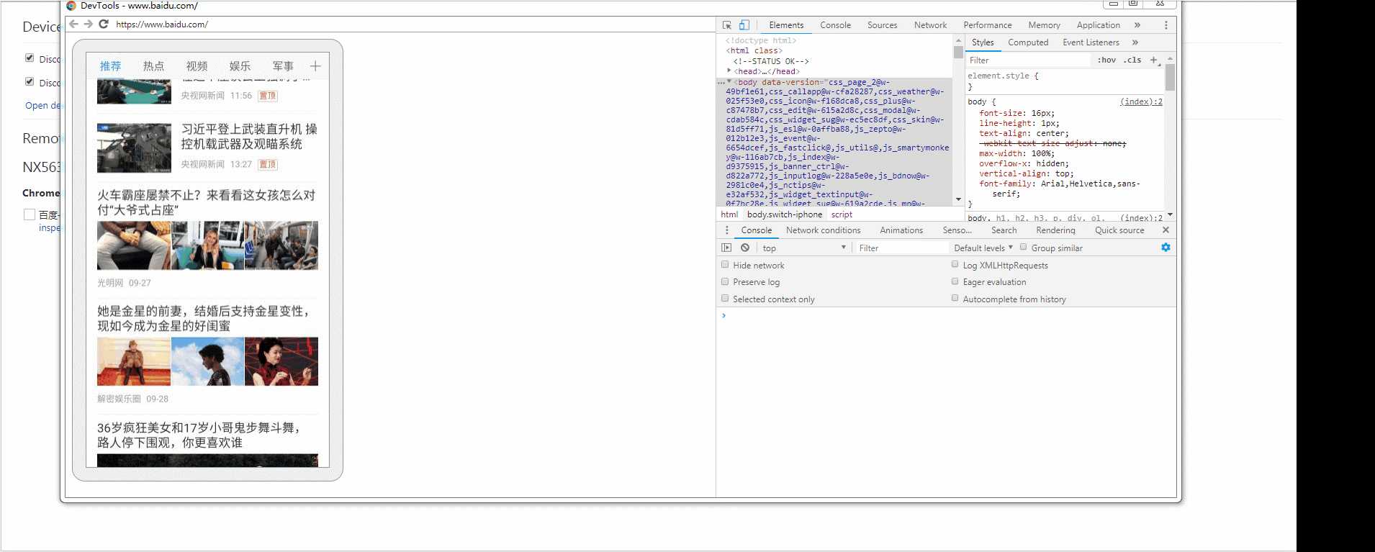Click the plus icon in Baidu news tabs
The image size is (1375, 552).
(x=315, y=66)
